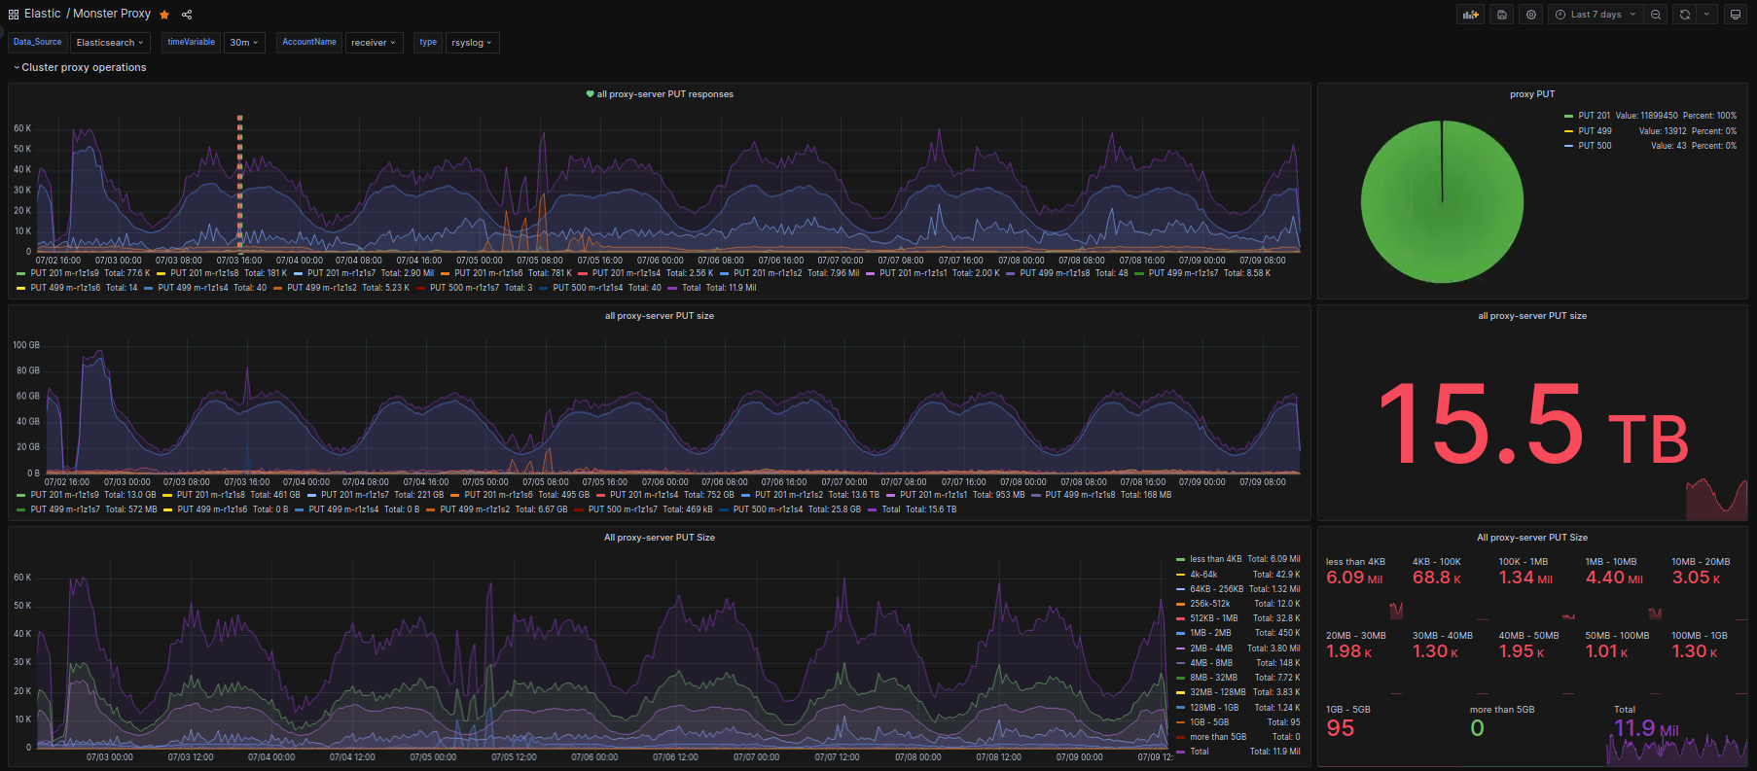Open the timeVariable 30m dropdown

coord(244,43)
